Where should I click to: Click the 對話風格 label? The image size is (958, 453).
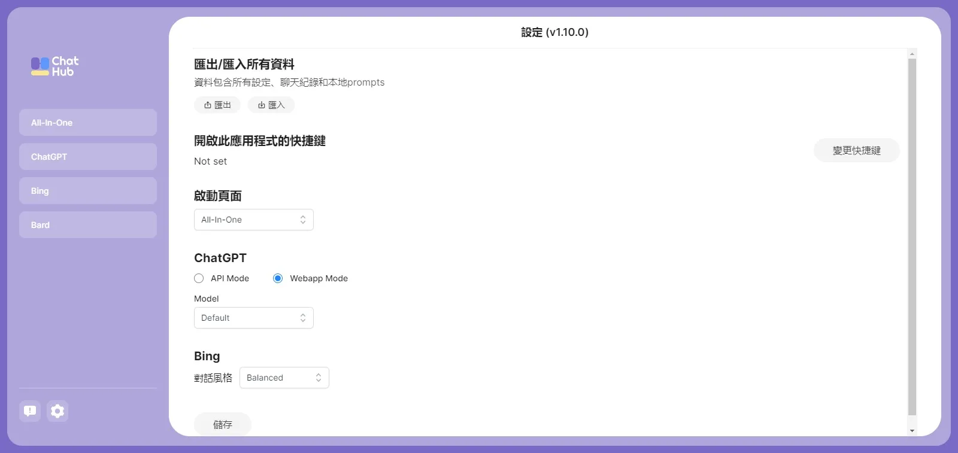(x=213, y=378)
